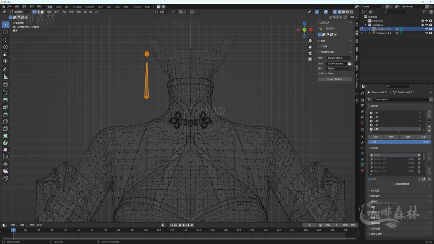The width and height of the screenshot is (434, 244).
Task: Click the vertex group Select button
Action: [x=408, y=137]
